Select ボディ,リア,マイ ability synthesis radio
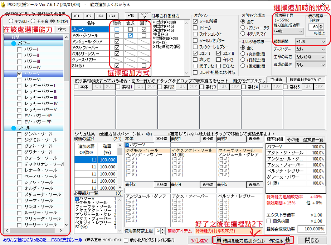This screenshot has height=245, width=331. click(x=243, y=34)
